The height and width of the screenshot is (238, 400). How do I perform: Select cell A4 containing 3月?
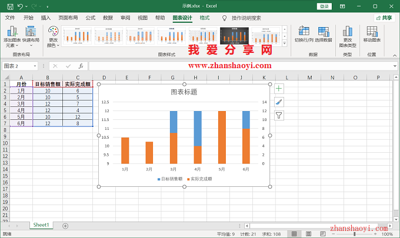(21, 103)
